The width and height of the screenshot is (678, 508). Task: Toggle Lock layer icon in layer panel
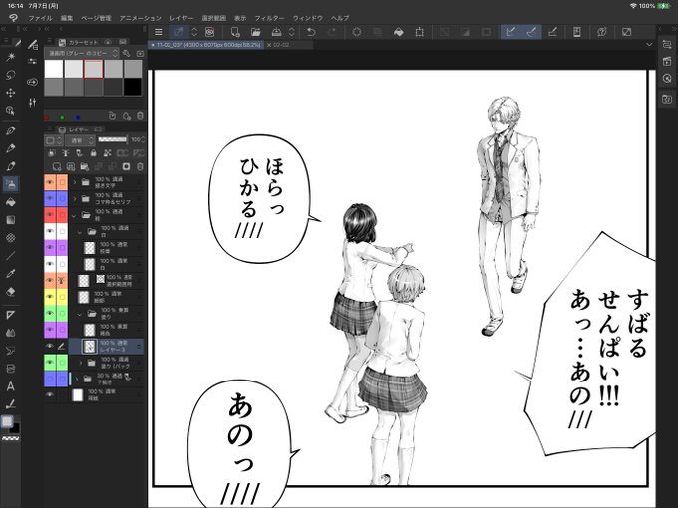point(93,153)
